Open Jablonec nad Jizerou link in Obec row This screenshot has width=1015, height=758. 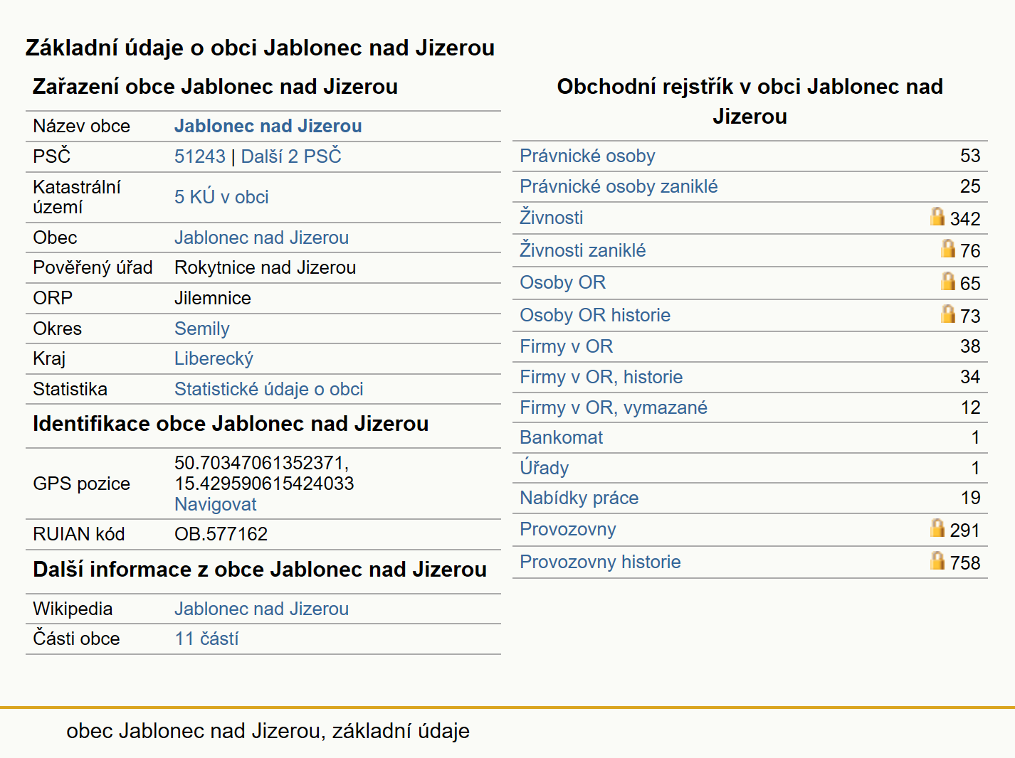tap(261, 237)
